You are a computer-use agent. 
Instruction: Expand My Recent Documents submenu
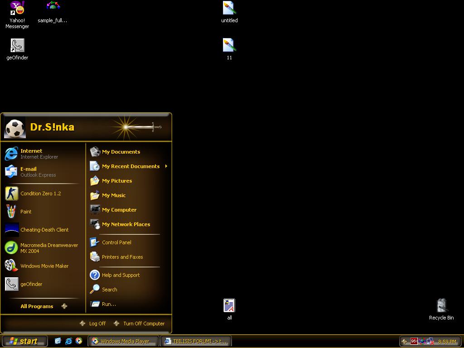pos(129,166)
